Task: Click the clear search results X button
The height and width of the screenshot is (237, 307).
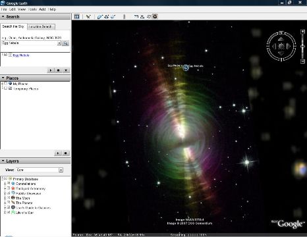Action: (66, 70)
